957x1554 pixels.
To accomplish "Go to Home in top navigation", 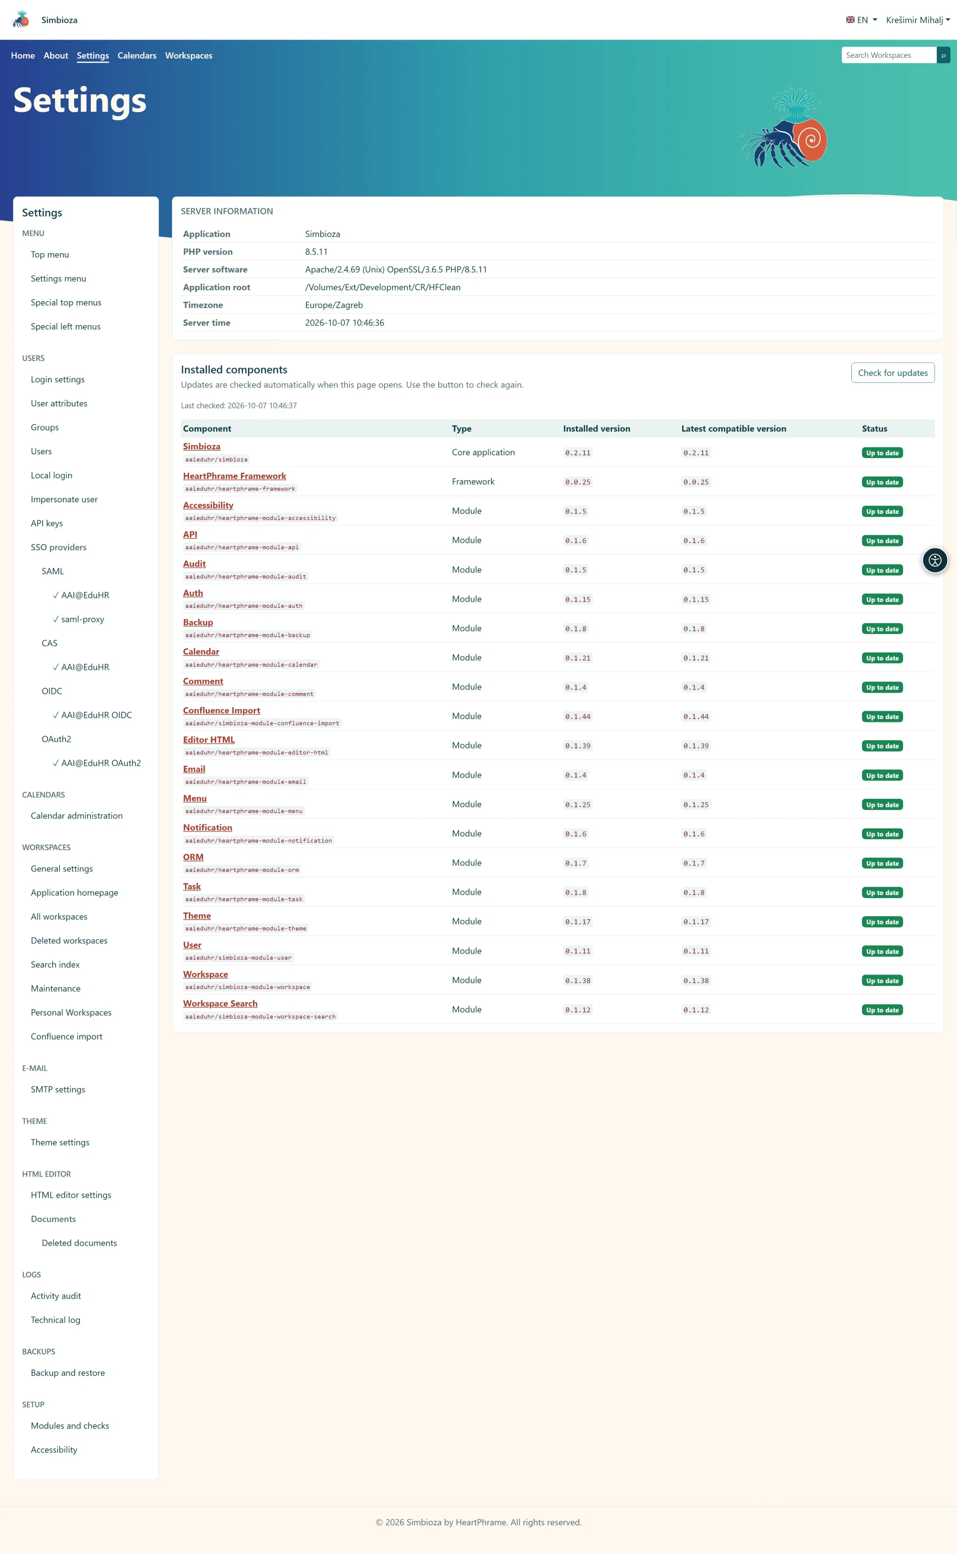I will click(23, 56).
